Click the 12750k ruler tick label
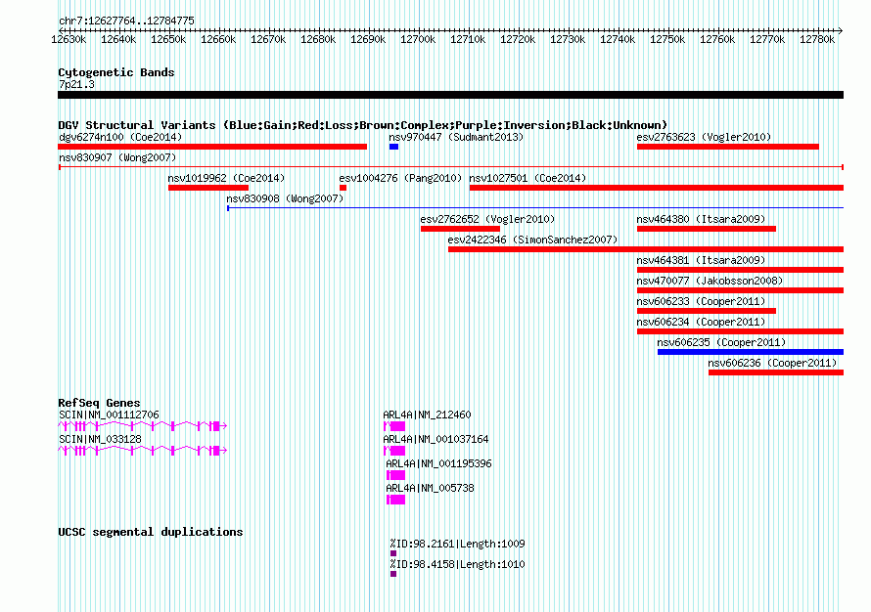The image size is (871, 612). click(x=667, y=39)
